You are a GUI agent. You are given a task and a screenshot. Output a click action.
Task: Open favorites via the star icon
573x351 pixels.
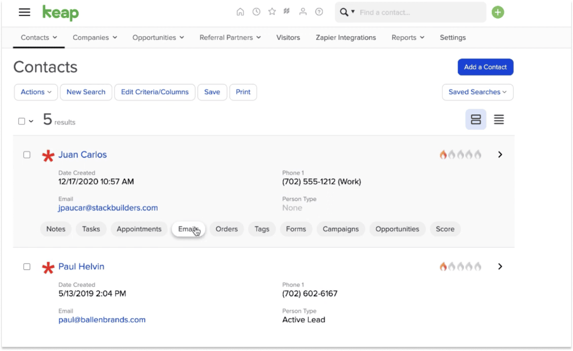(271, 11)
